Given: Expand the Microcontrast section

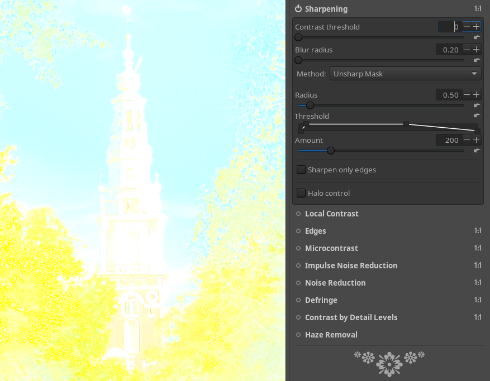Looking at the screenshot, I should pyautogui.click(x=331, y=248).
